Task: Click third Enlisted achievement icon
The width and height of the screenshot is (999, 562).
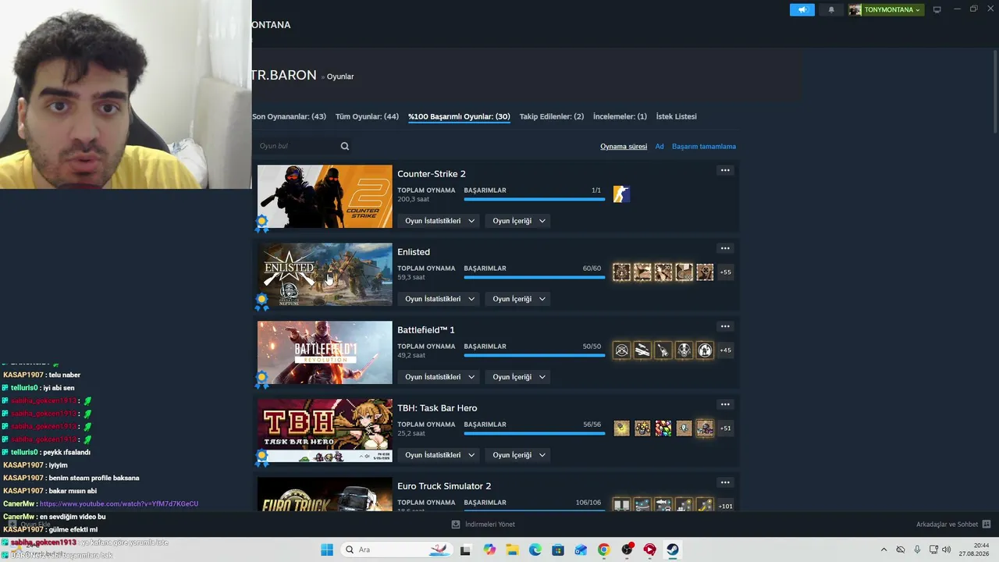Action: [663, 272]
